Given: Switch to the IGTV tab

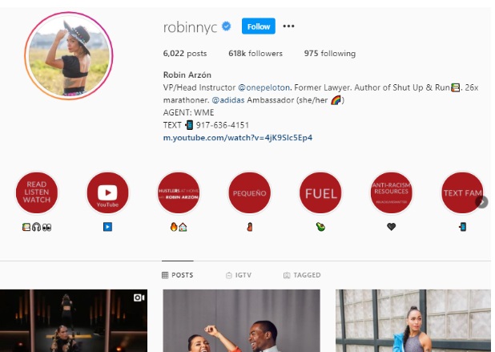Looking at the screenshot, I should pyautogui.click(x=239, y=275).
